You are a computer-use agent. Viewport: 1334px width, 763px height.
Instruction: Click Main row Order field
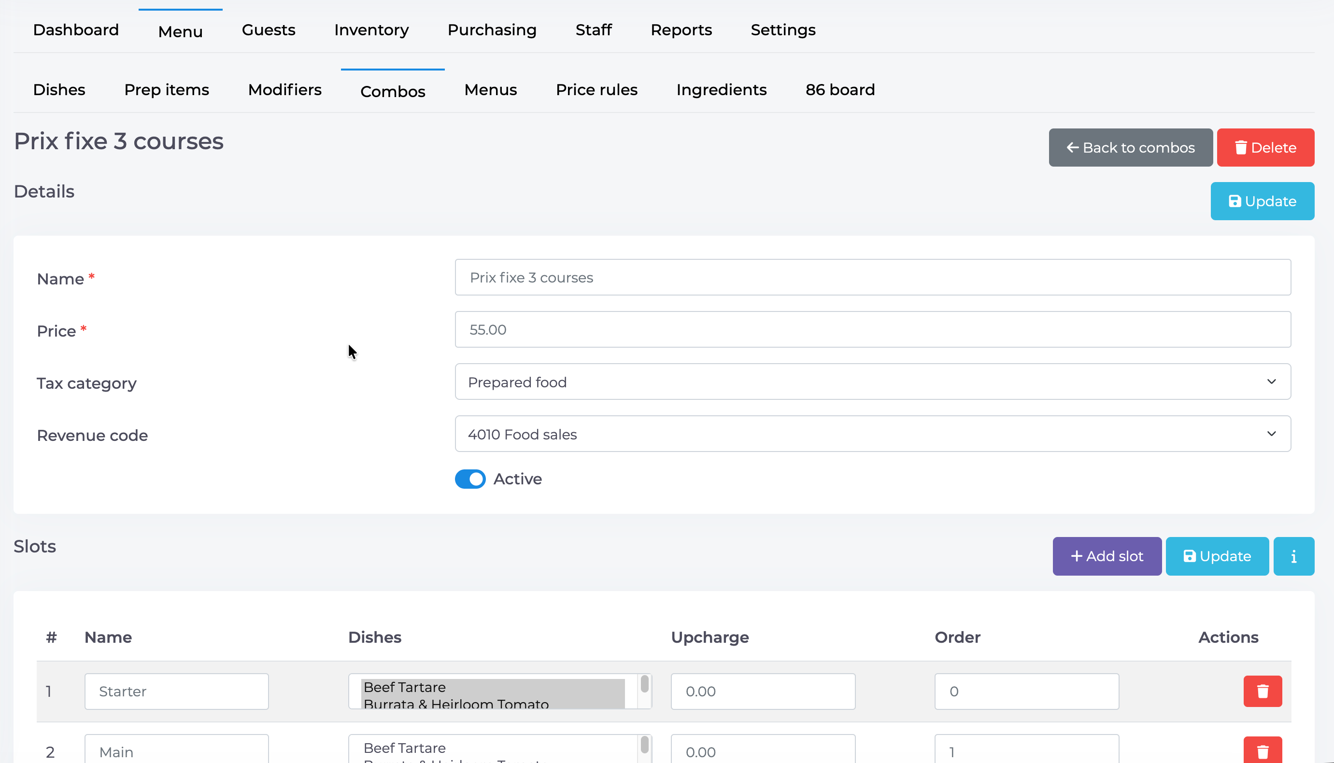1026,749
